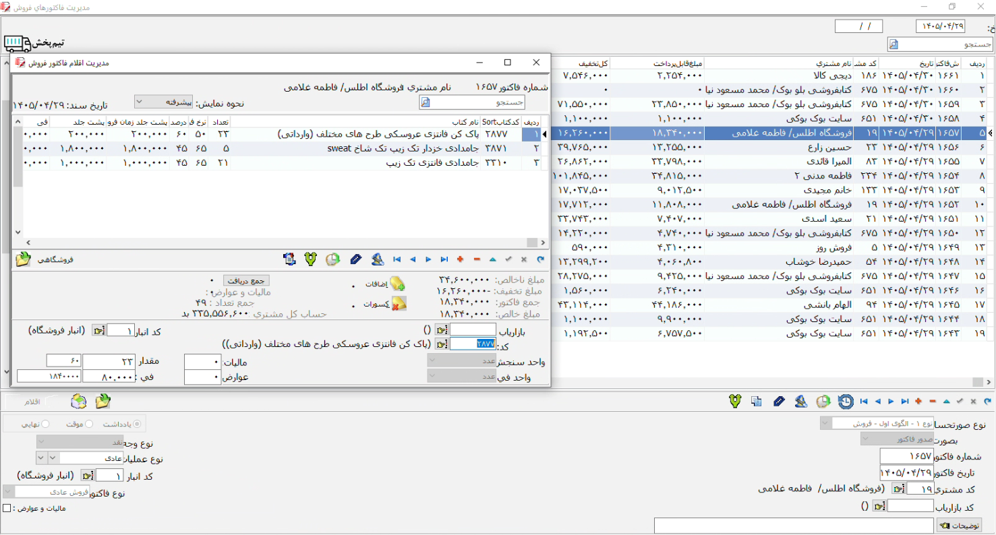Image resolution: width=996 pixels, height=535 pixels.
Task: Open the نوع صورتحساب dropdown
Action: [877, 423]
